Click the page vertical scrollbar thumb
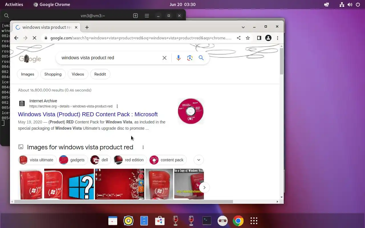The width and height of the screenshot is (365, 228). pos(281,61)
